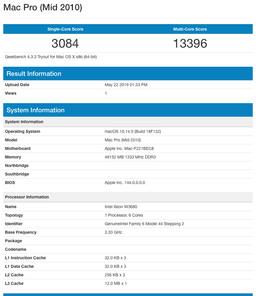Screen dimensions: 256x296
Task: Click the Processor Information subheading
Action: 128,197
